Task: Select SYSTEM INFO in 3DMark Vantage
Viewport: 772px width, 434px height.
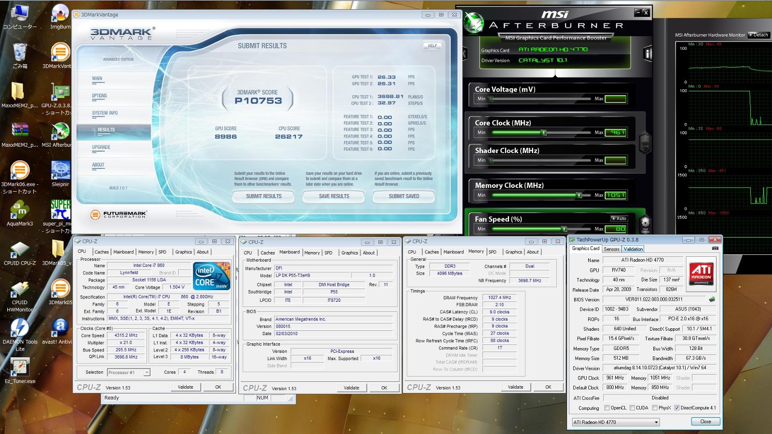Action: tap(105, 113)
